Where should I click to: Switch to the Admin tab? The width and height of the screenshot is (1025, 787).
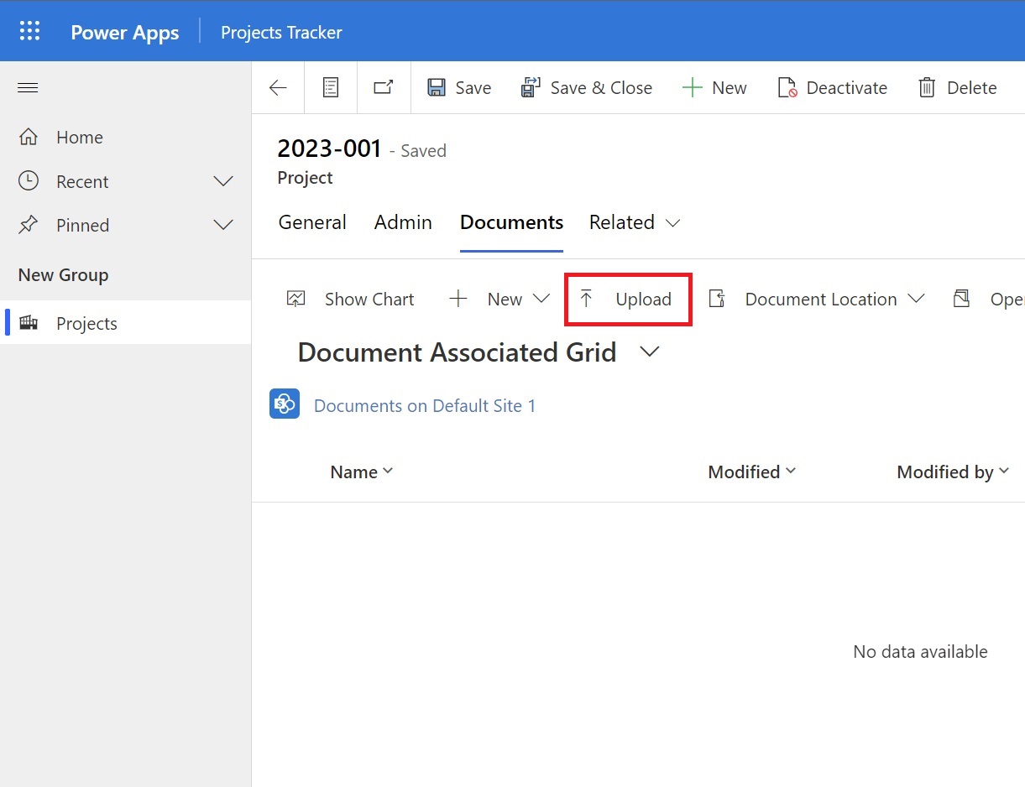[403, 222]
